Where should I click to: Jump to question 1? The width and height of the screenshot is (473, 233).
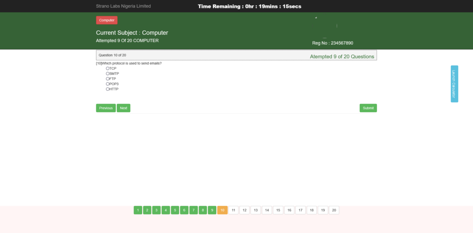(x=138, y=210)
